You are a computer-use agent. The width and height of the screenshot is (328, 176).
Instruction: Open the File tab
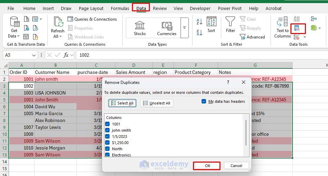coord(11,8)
